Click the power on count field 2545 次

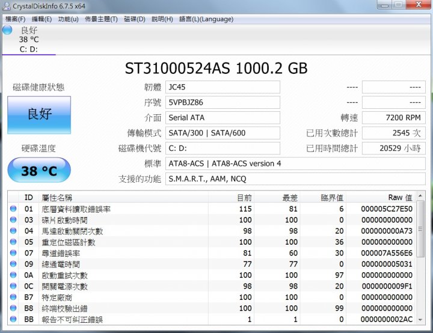pyautogui.click(x=394, y=133)
